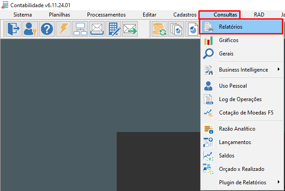This screenshot has width=285, height=191.
Task: Click the Contabilidade v6.11.24.01 title text
Action: coord(40,5)
